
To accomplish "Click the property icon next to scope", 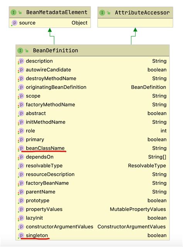I will [21, 96].
